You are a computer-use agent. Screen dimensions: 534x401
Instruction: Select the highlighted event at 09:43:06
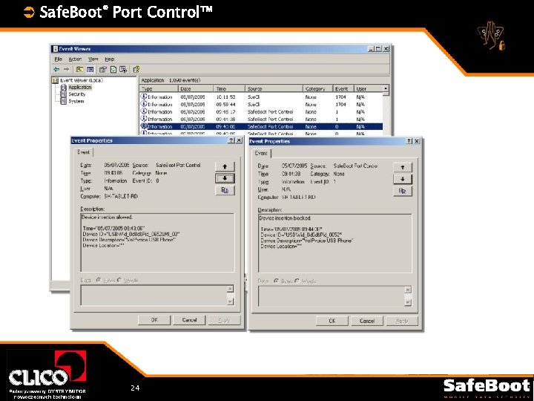(261, 126)
